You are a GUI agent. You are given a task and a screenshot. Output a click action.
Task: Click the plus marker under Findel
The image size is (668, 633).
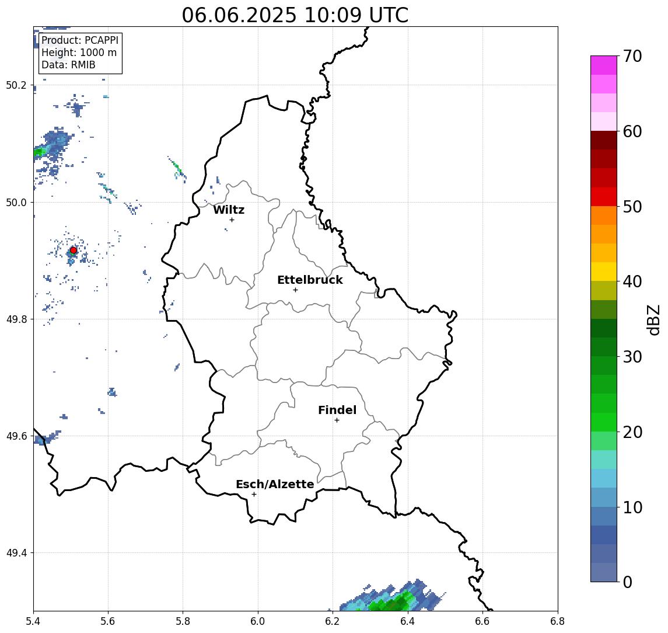point(337,420)
